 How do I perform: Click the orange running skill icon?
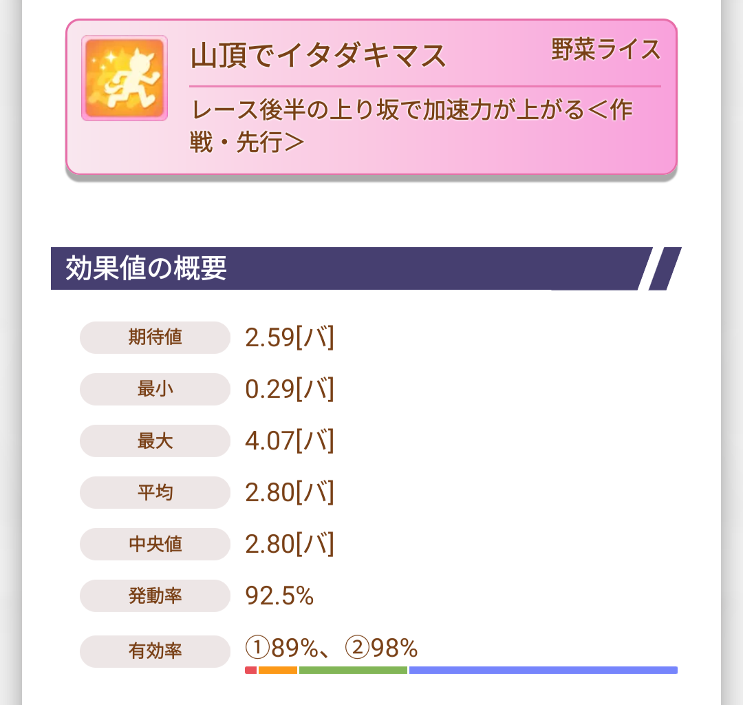125,78
